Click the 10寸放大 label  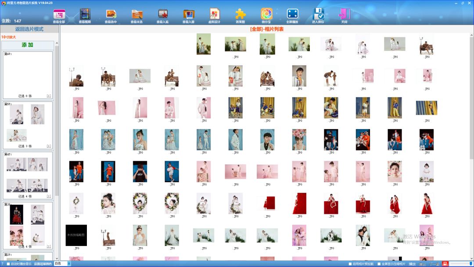pyautogui.click(x=8, y=37)
